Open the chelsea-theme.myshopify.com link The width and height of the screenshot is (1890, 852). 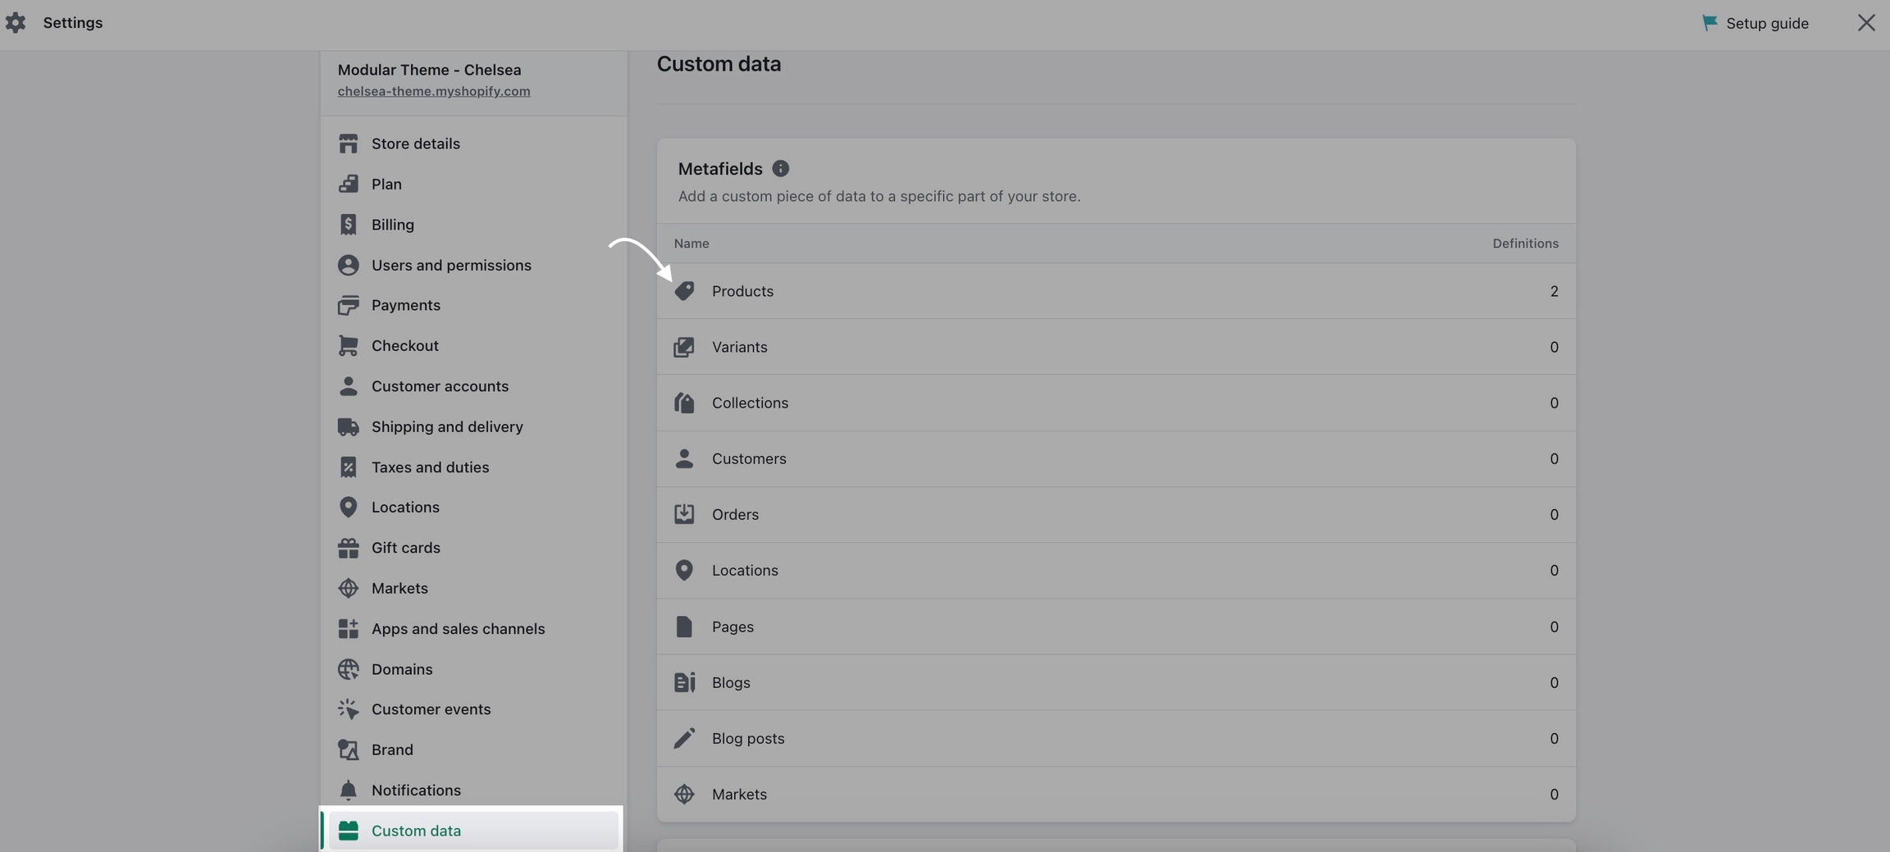coord(434,91)
